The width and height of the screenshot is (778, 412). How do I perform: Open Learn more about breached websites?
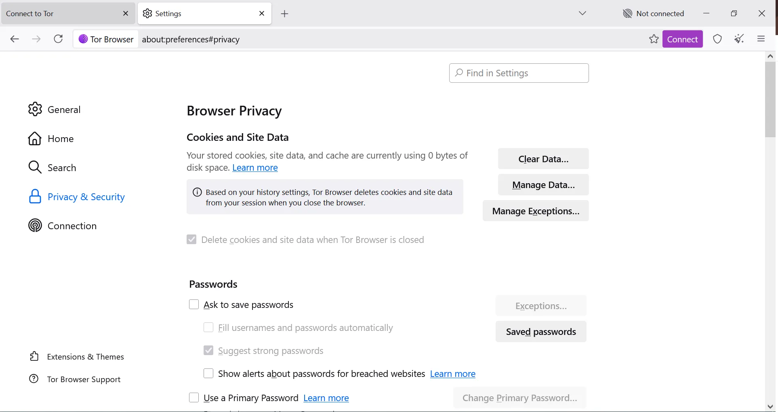pyautogui.click(x=452, y=374)
